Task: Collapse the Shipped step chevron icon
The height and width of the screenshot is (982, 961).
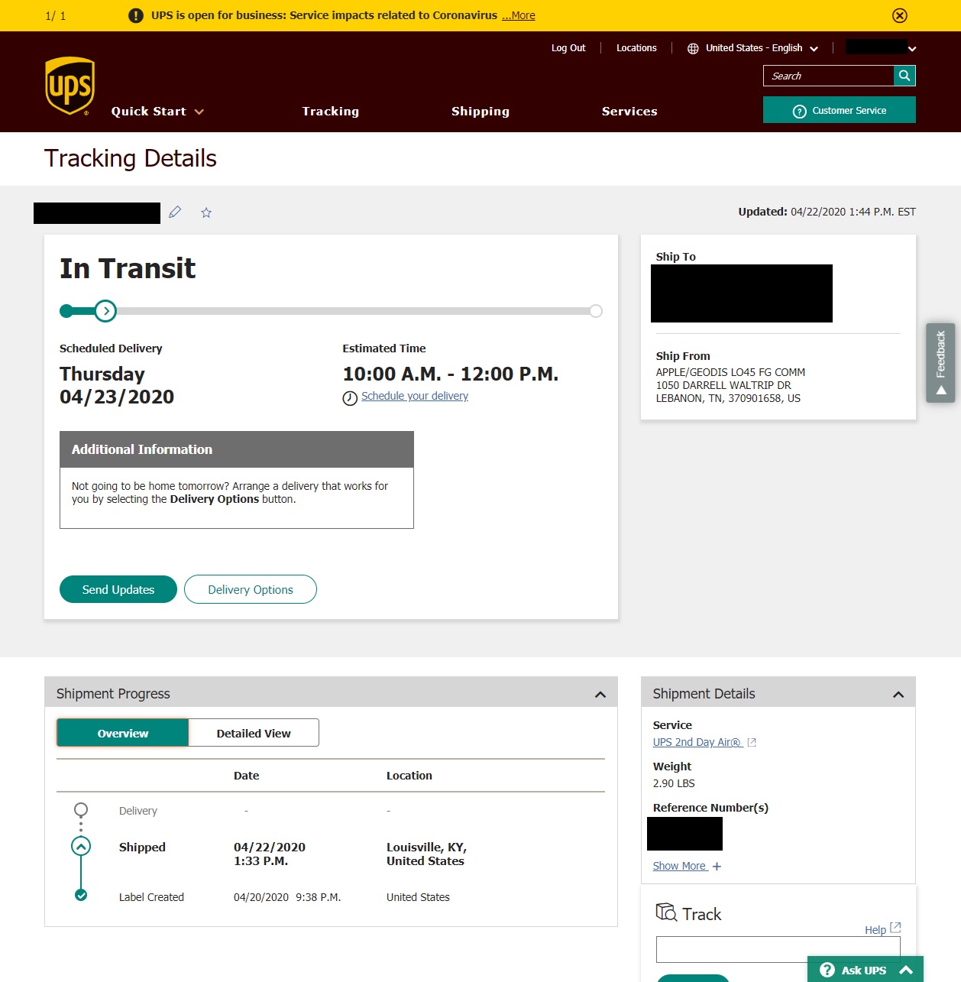Action: click(x=81, y=846)
